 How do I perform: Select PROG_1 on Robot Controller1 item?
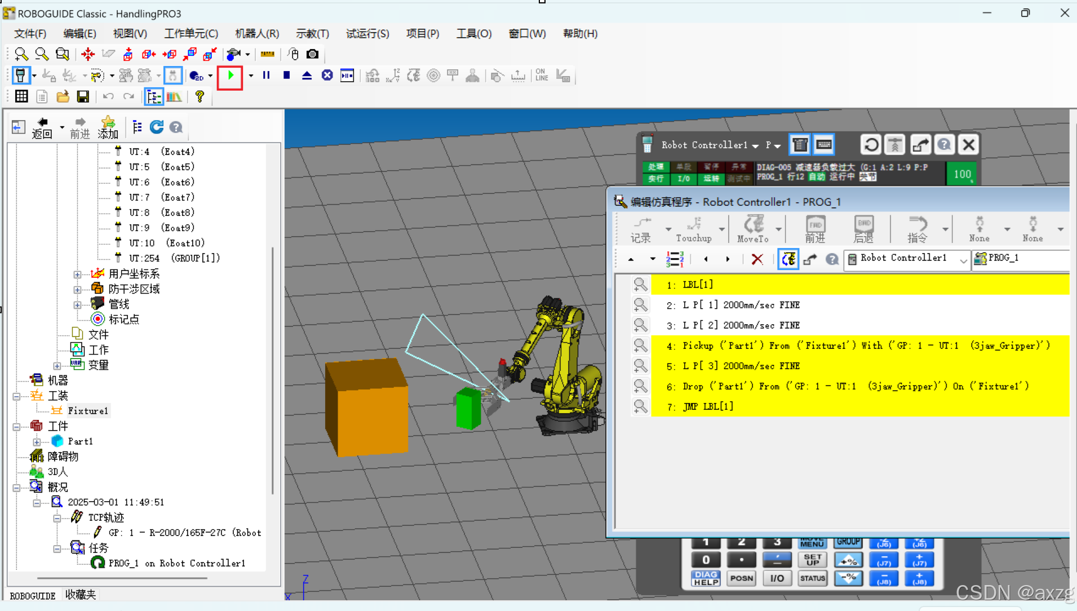click(177, 563)
